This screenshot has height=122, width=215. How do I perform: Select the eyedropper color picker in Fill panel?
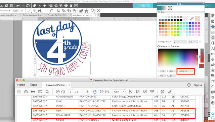tap(192, 18)
